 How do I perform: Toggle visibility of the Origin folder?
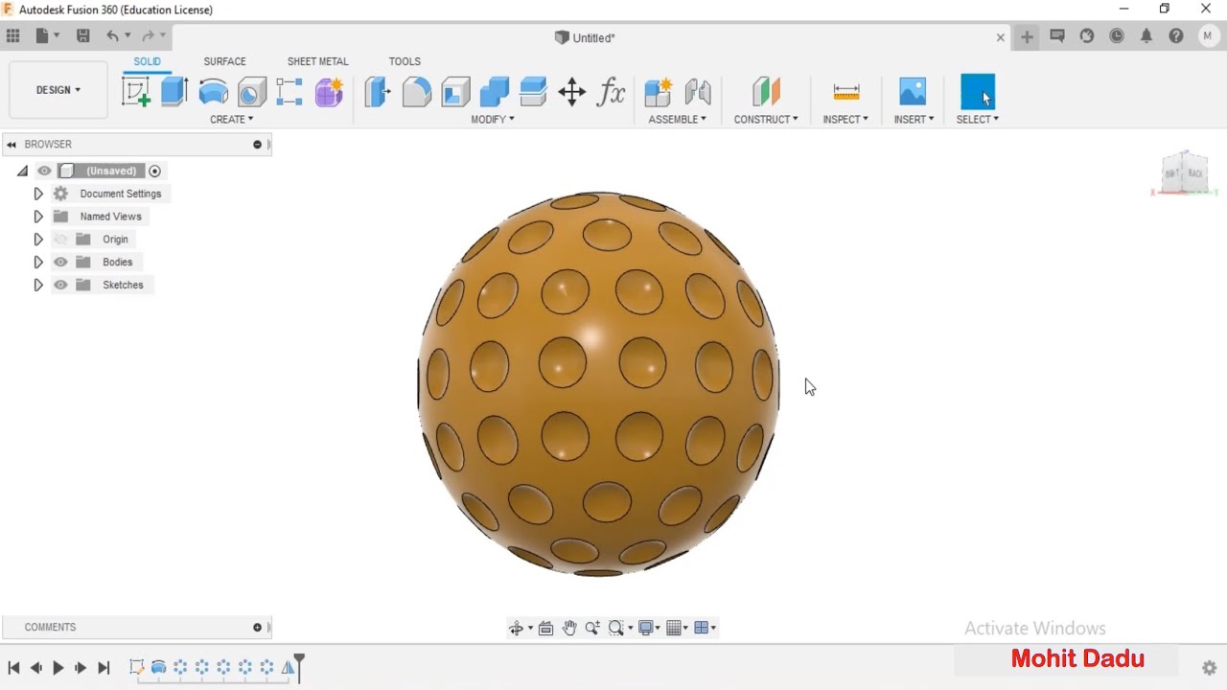coord(60,240)
